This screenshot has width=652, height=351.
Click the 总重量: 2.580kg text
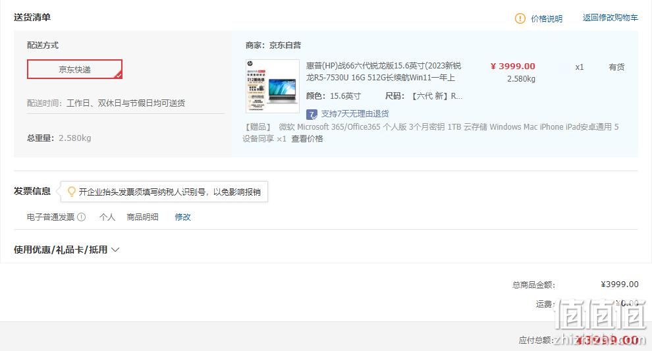(59, 138)
